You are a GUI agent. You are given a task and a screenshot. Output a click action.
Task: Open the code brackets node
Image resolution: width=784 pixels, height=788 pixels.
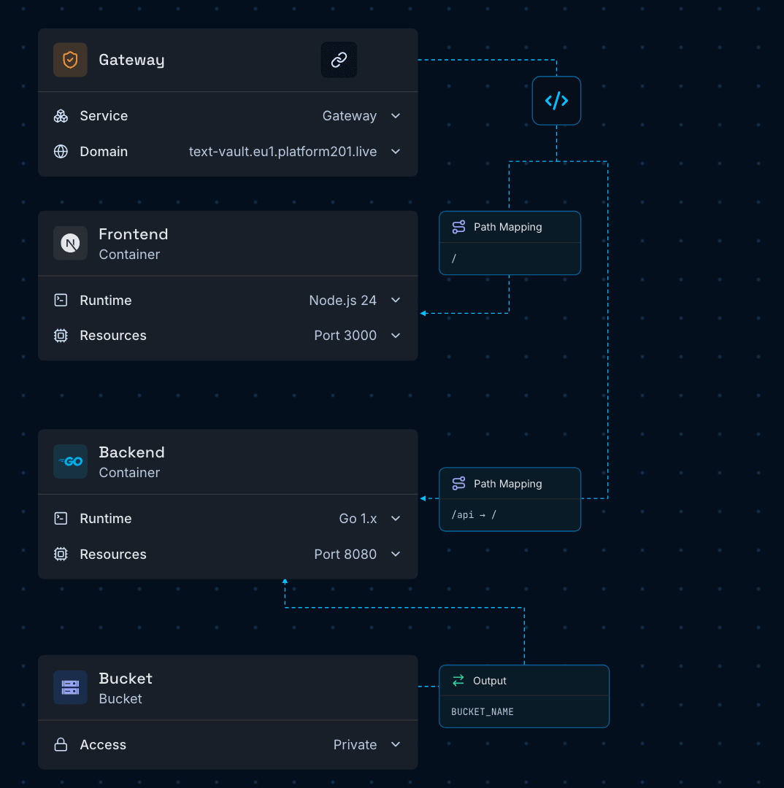(x=556, y=101)
